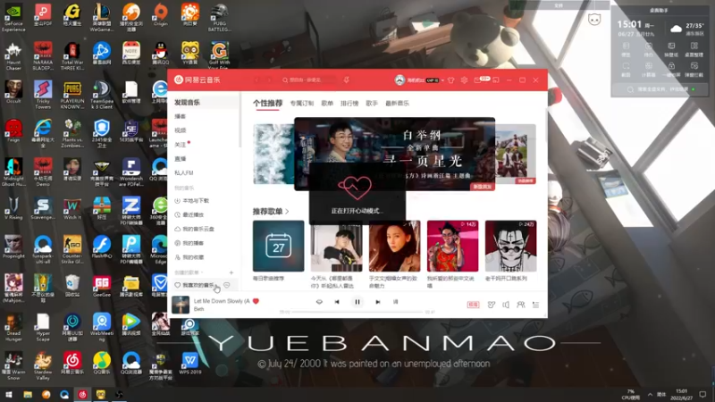Open the 于文文 playlist thumbnail
Screen dimensions: 715x402
click(x=394, y=247)
